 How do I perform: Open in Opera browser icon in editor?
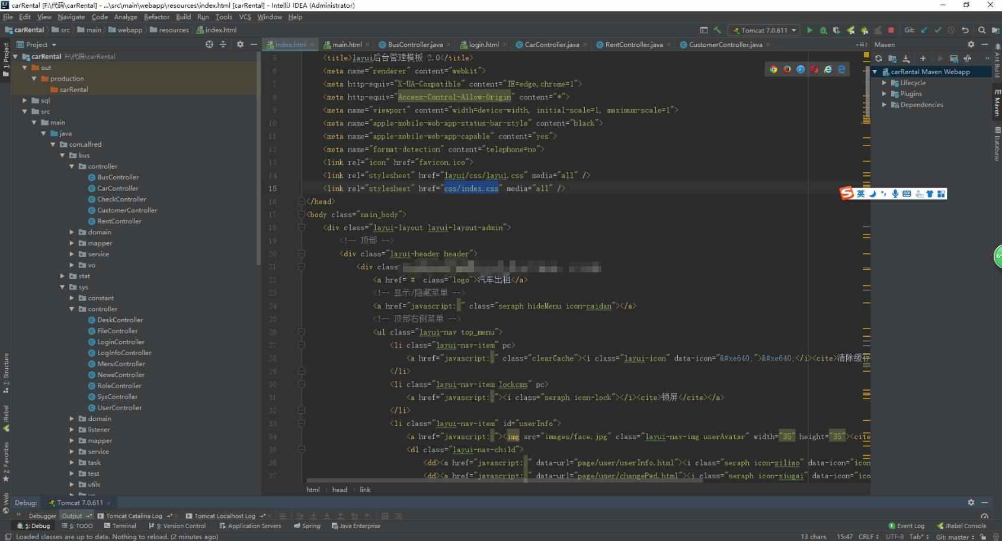[814, 69]
